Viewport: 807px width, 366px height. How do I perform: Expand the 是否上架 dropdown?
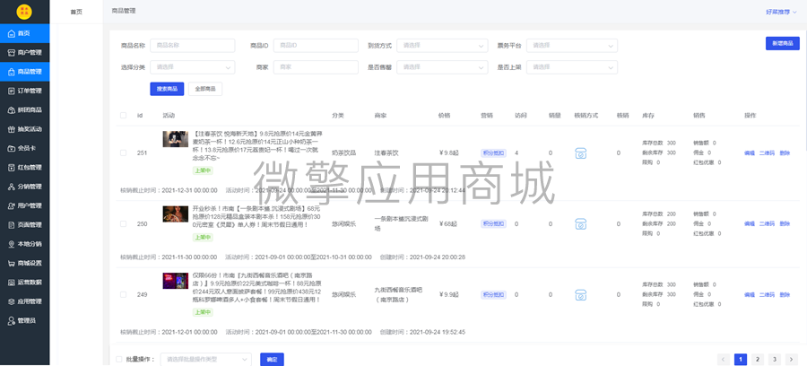click(x=572, y=67)
